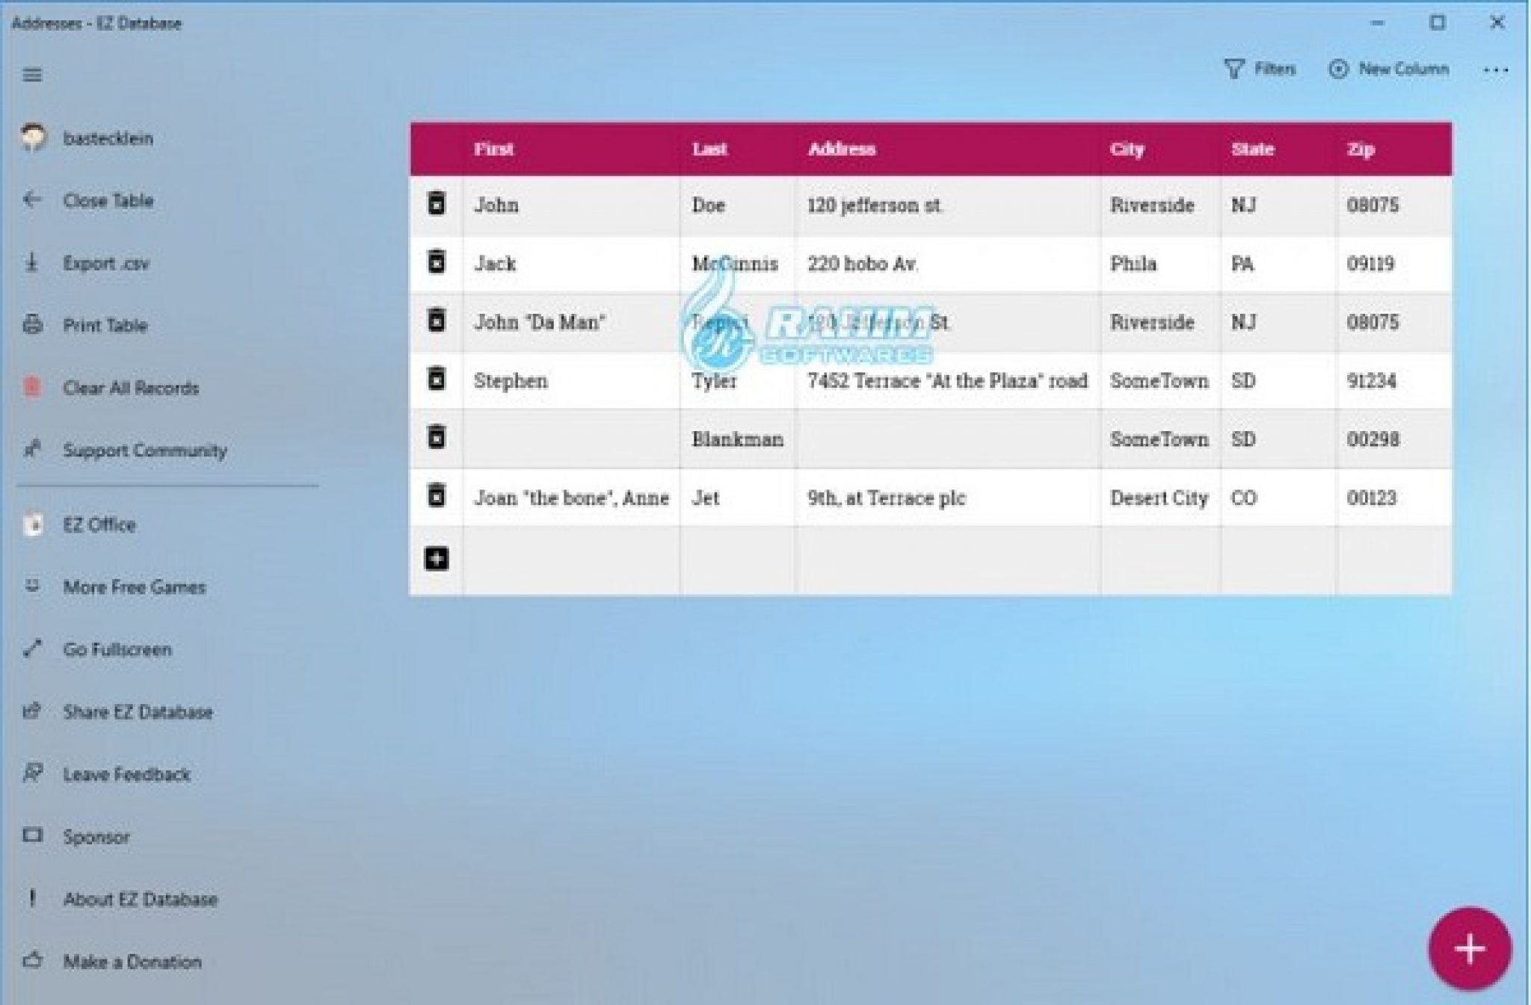
Task: Remove the Blankman record using its trash icon
Action: click(x=437, y=437)
